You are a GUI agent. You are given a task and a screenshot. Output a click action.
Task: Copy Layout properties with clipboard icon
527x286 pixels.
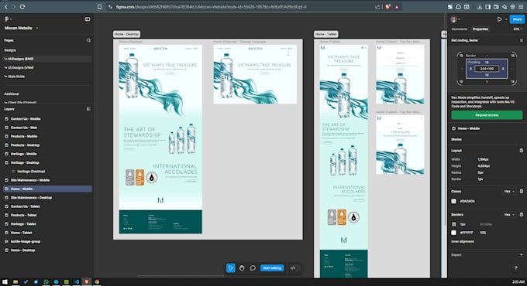click(x=522, y=151)
